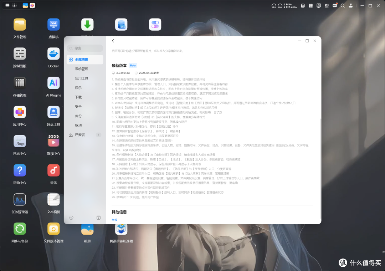Screen dimensions: 385x271
Task: Open manual install icon in sidebar bottom
Action: (98, 218)
